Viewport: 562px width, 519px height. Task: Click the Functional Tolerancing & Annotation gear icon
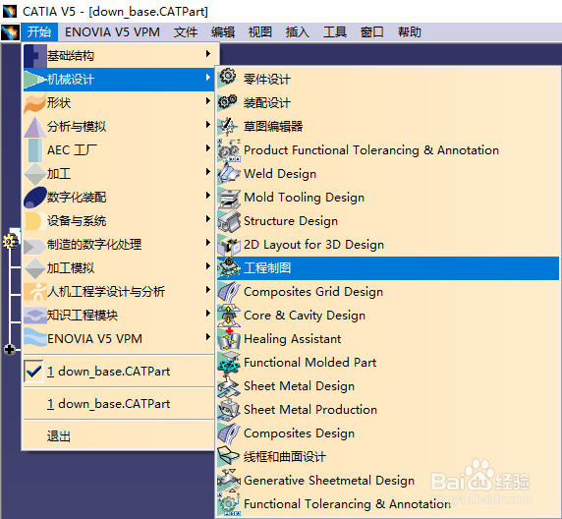click(x=229, y=504)
